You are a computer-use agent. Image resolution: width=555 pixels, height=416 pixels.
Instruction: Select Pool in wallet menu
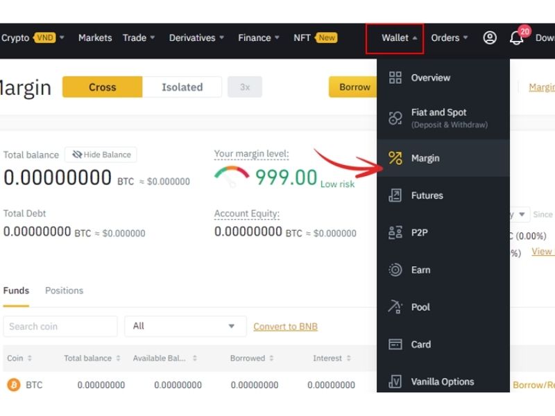[443, 306]
